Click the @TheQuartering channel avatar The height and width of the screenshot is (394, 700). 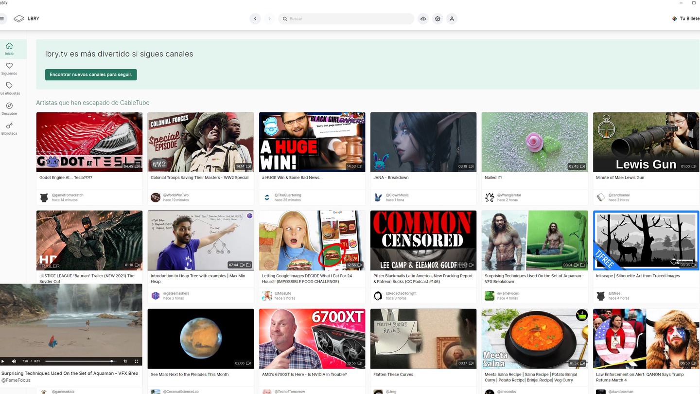[x=267, y=197]
